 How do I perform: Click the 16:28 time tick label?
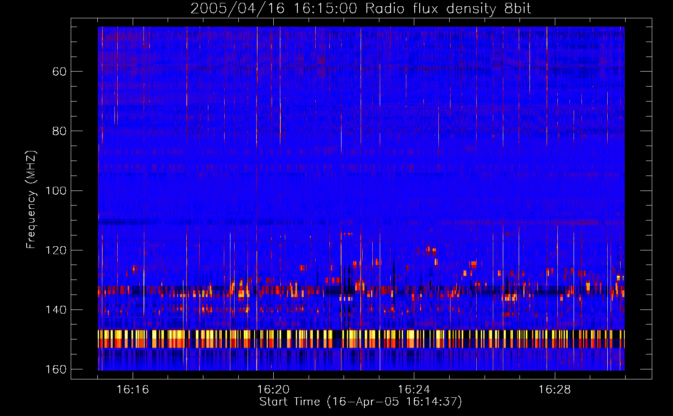[x=555, y=390]
